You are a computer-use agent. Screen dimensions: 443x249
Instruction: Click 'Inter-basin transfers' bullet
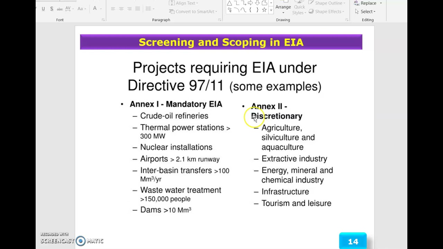pyautogui.click(x=176, y=170)
